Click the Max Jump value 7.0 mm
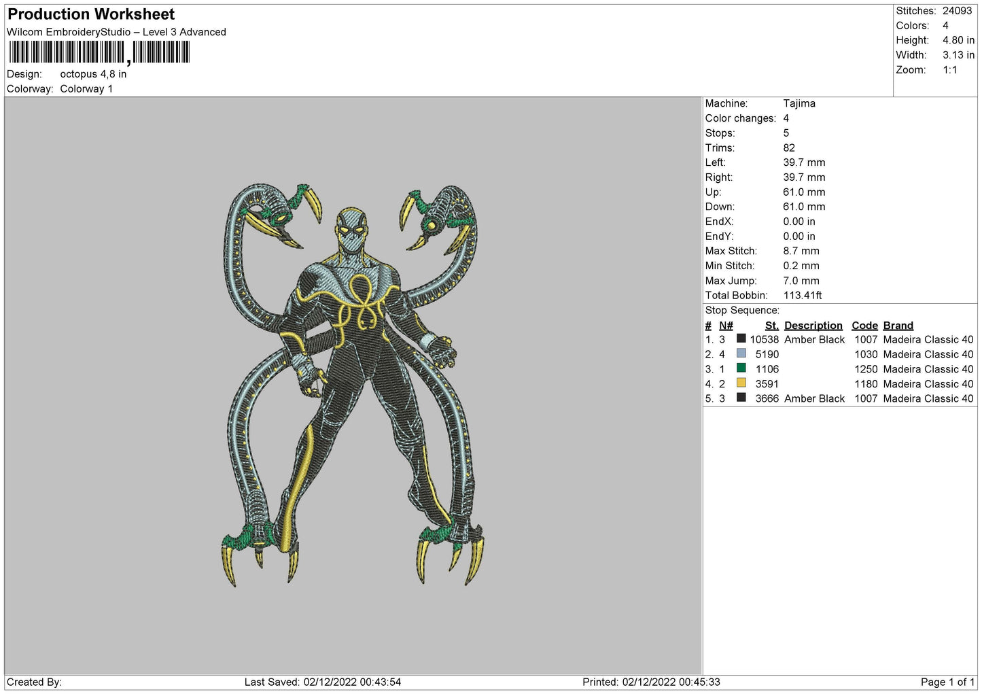982x694 pixels. (801, 281)
